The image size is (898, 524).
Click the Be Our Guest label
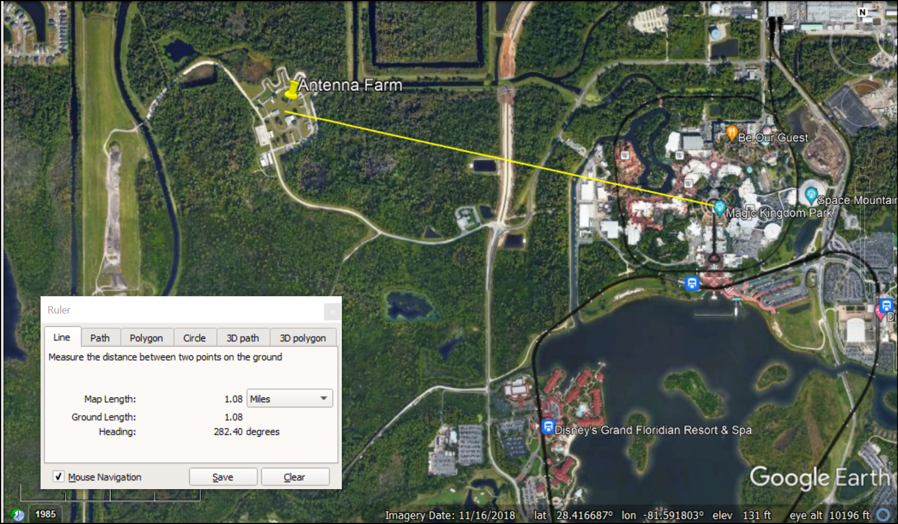tap(773, 137)
